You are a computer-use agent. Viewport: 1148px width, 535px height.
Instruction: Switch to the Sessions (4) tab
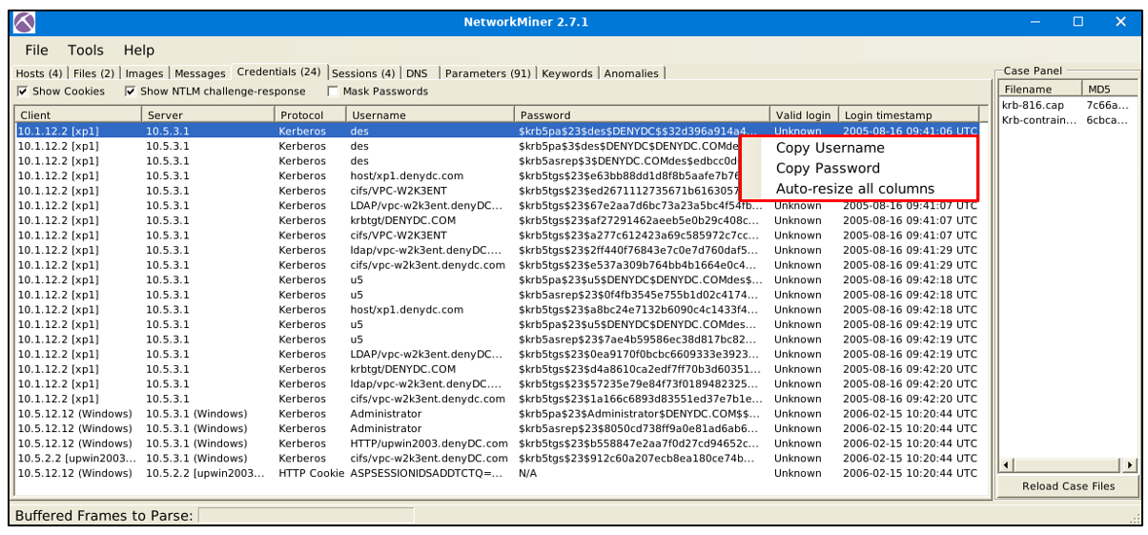pos(362,73)
